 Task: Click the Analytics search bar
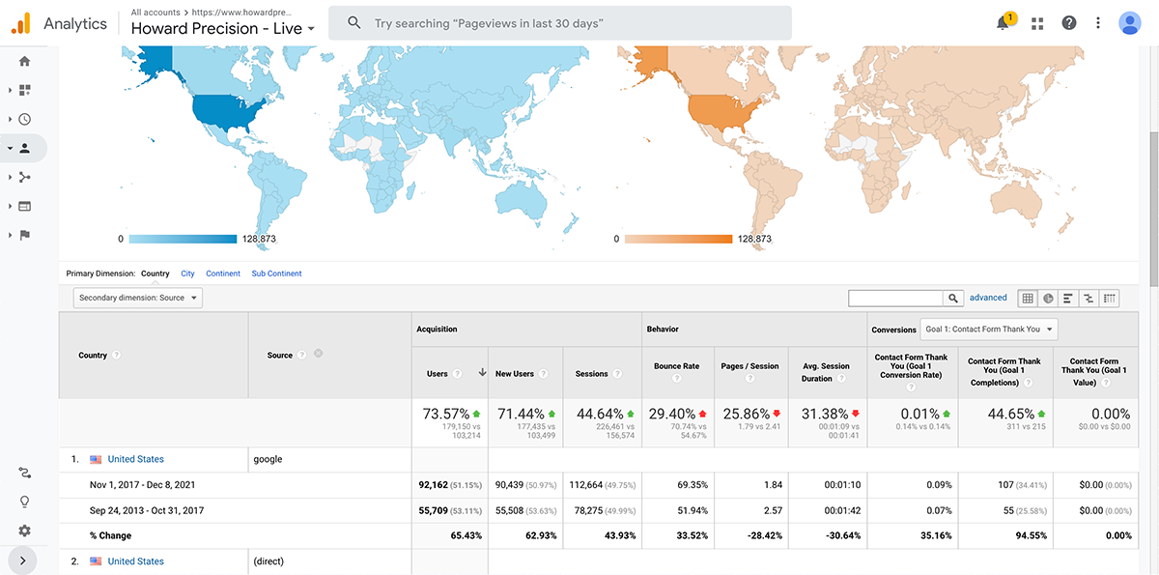click(560, 23)
